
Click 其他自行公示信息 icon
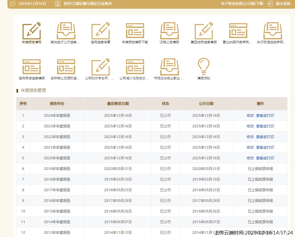point(66,31)
